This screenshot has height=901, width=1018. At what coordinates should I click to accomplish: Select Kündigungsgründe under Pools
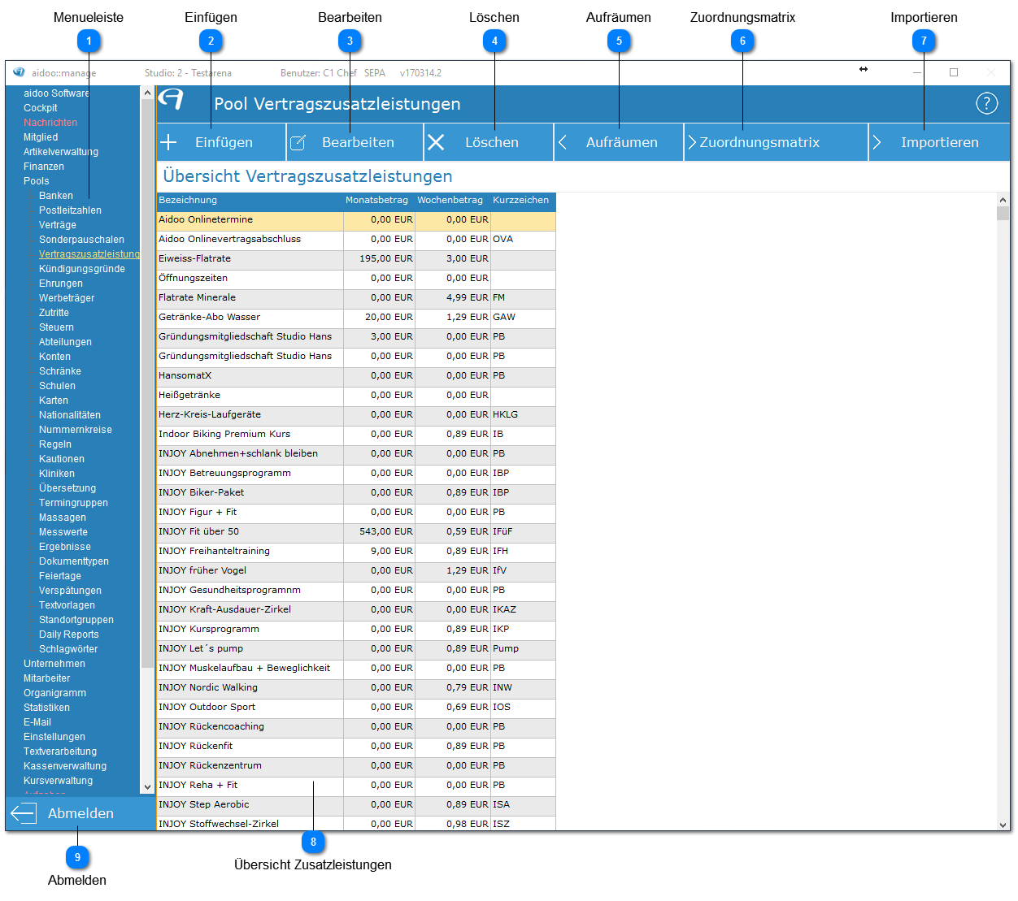click(x=82, y=269)
